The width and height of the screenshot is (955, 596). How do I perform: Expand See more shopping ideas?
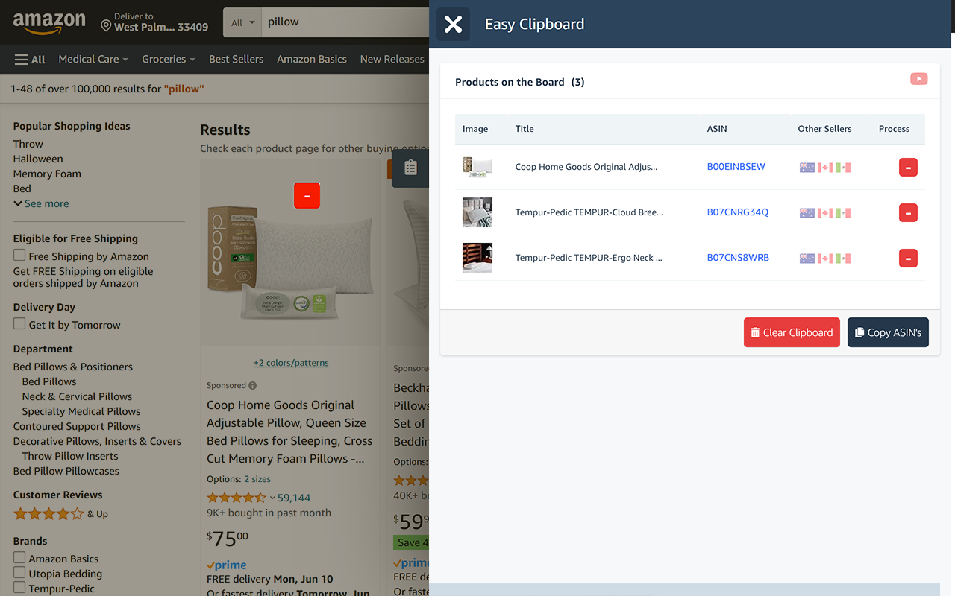pyautogui.click(x=41, y=203)
